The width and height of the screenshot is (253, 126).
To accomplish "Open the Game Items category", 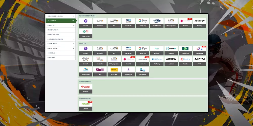I will 60,53.
